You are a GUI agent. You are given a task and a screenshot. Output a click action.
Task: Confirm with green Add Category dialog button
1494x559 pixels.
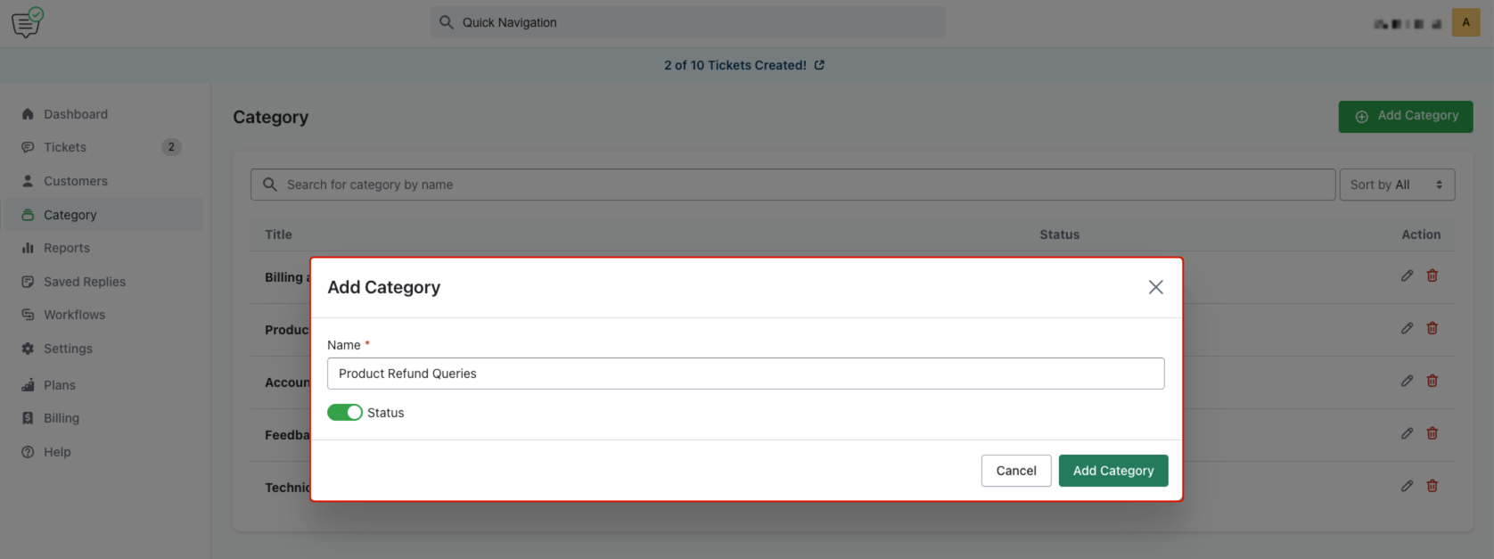pyautogui.click(x=1112, y=471)
